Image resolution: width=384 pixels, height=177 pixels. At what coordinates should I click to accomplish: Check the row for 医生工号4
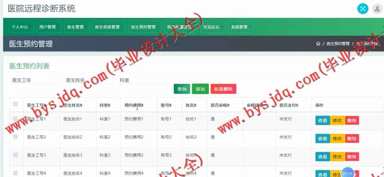pos(15,173)
